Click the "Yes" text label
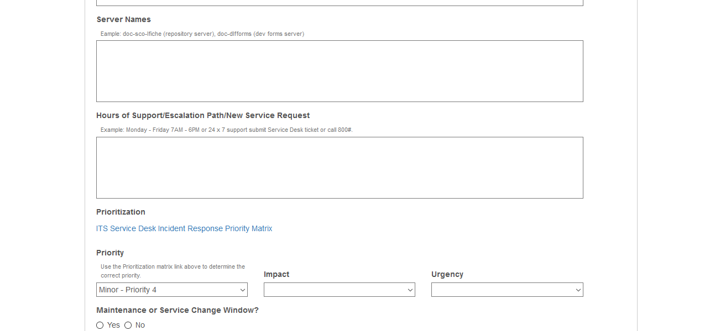 pyautogui.click(x=113, y=325)
